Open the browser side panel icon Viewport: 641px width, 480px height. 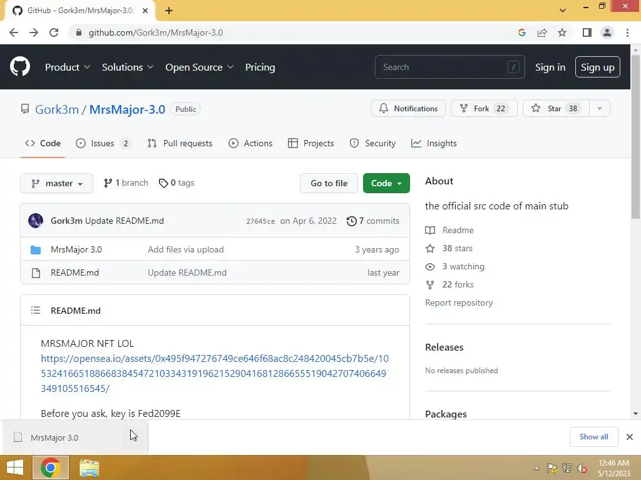click(587, 32)
